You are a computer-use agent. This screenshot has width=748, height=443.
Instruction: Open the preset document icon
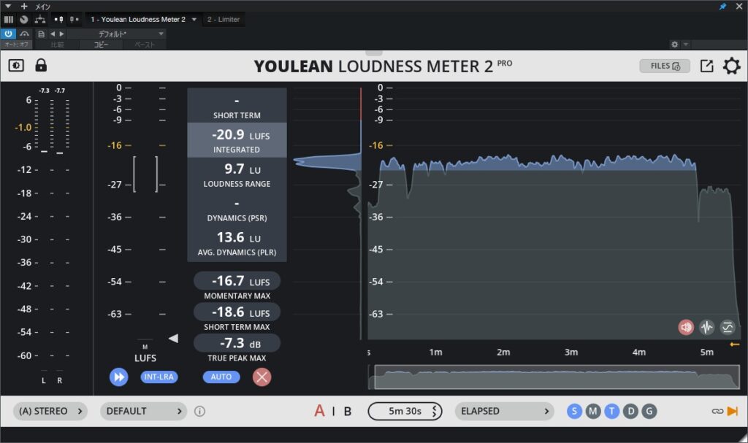click(42, 34)
